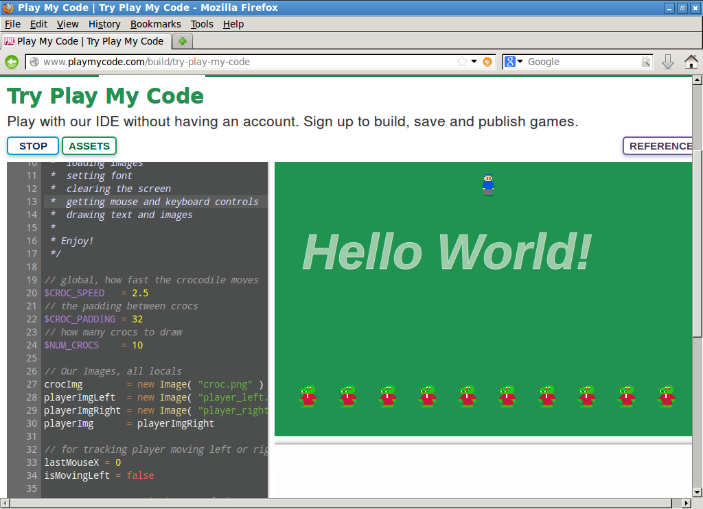Click the horizontal scrollbar right arrow

(687, 504)
